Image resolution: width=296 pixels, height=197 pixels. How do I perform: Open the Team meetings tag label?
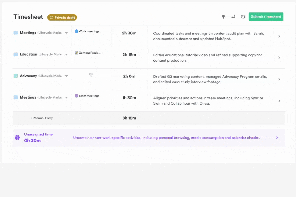pos(89,96)
